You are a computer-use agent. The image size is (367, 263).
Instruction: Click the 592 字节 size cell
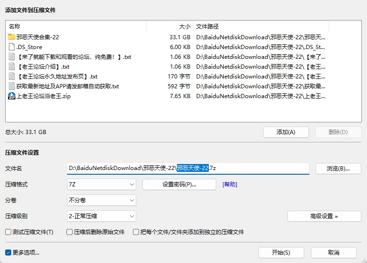(x=179, y=86)
